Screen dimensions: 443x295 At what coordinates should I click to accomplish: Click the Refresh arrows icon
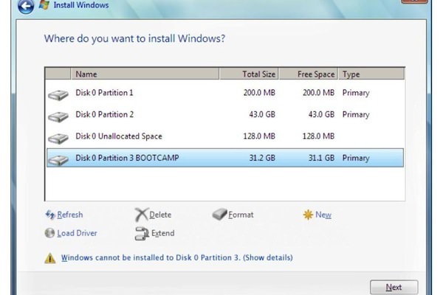click(50, 215)
